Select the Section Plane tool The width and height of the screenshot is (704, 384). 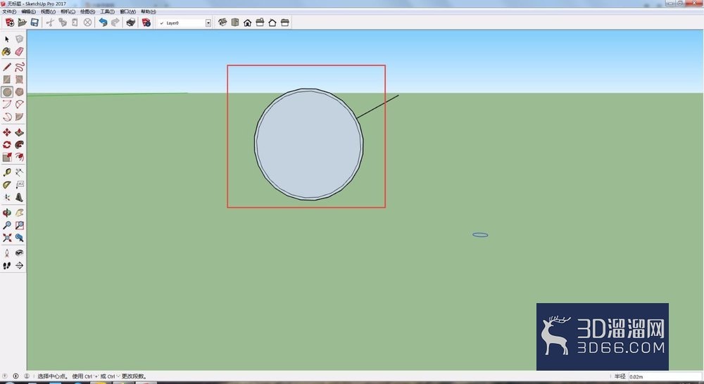(19, 266)
